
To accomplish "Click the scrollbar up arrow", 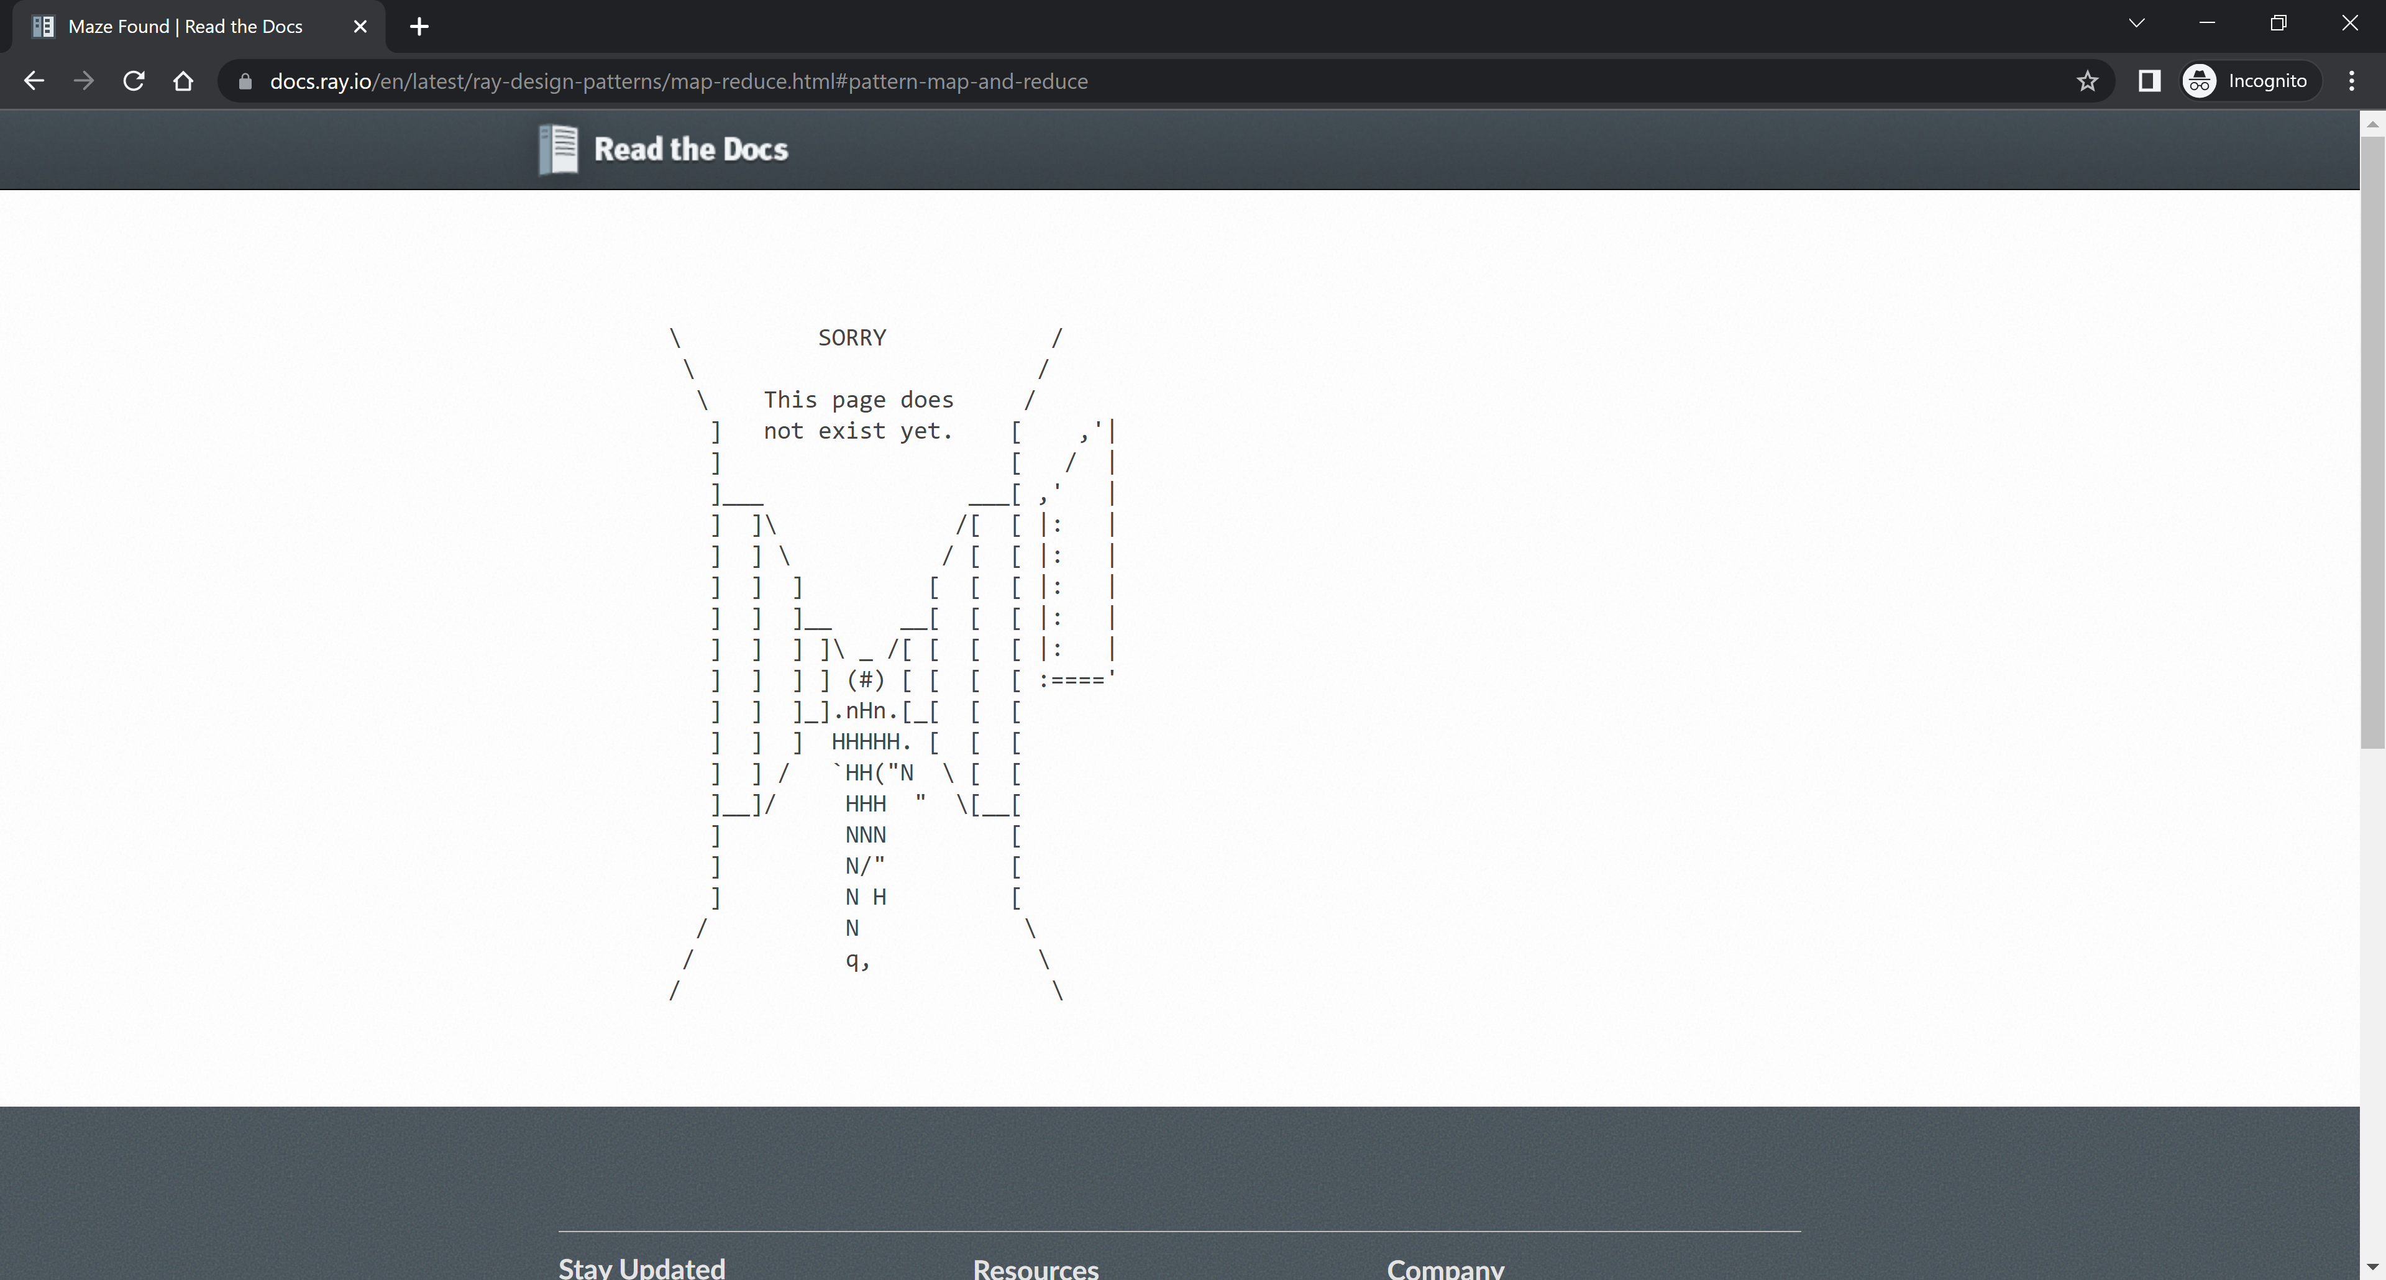I will coord(2372,123).
